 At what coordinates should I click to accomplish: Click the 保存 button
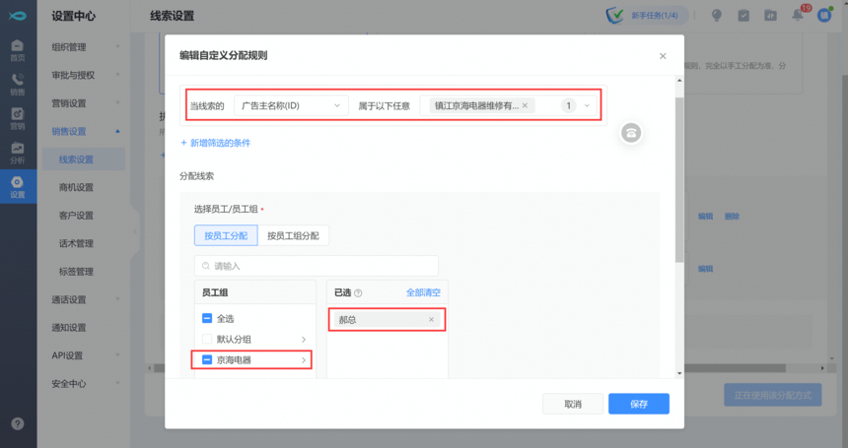click(x=638, y=404)
